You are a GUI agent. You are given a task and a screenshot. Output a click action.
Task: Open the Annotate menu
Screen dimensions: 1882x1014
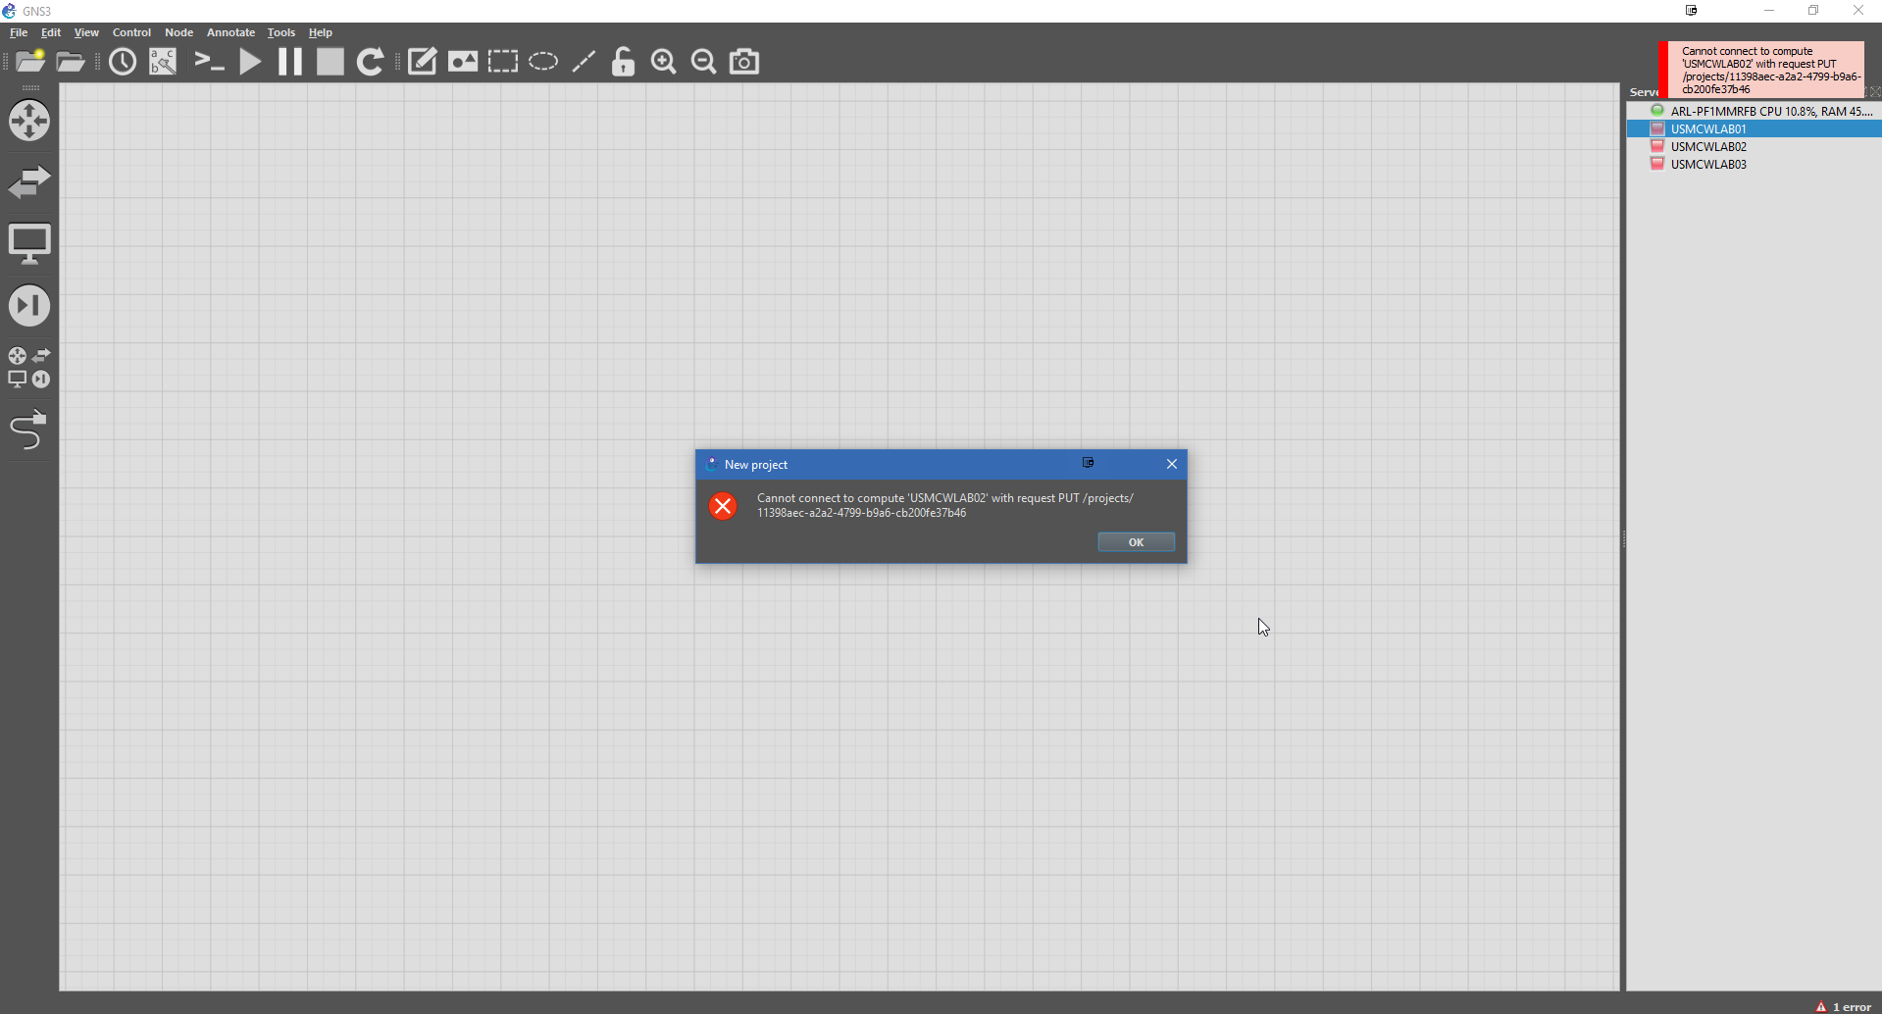tap(230, 32)
